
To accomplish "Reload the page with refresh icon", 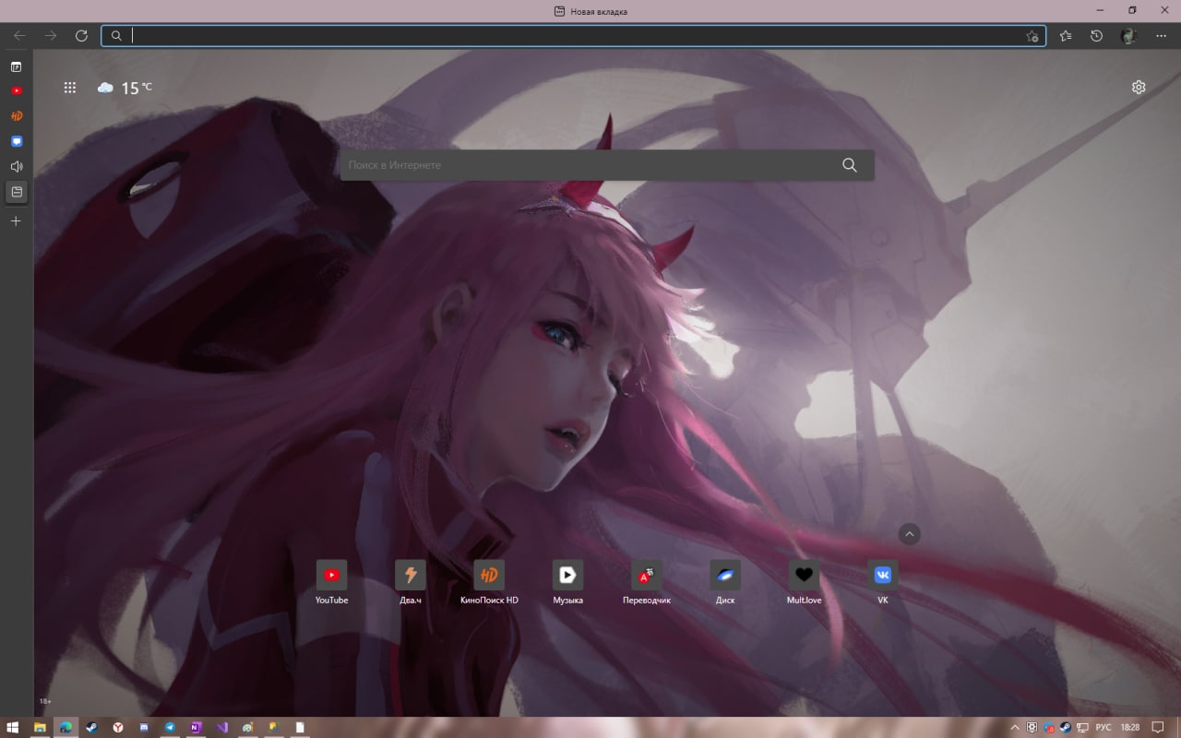I will click(x=81, y=36).
